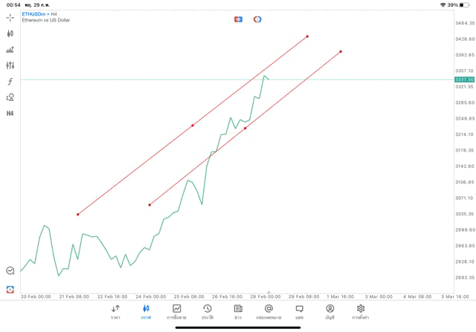This screenshot has width=476, height=332.
Task: Open the กล่องจดหมาย mailbox tab
Action: 268,311
